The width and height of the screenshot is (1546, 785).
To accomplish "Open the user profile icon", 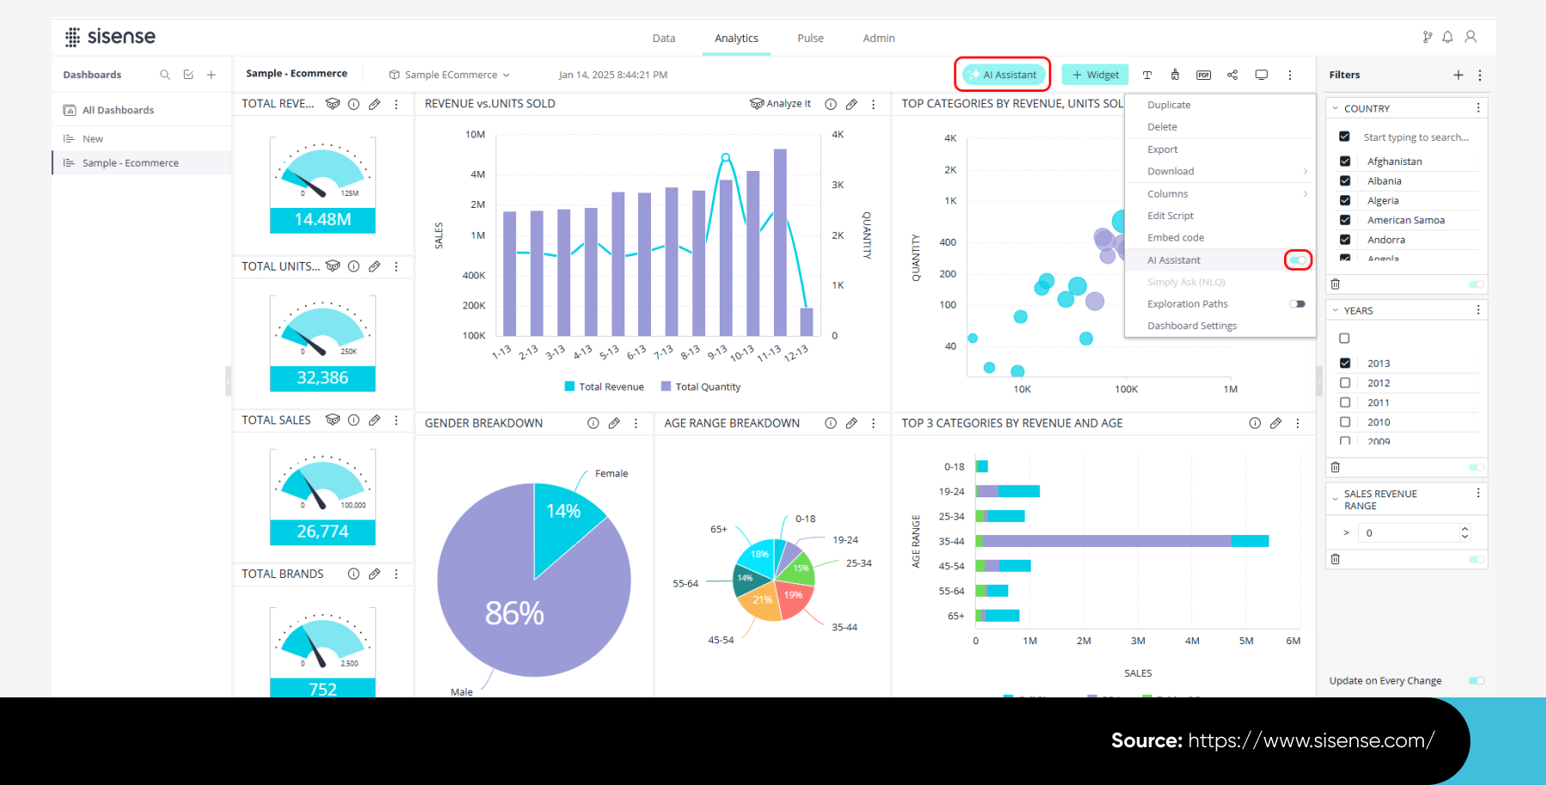I will 1470,37.
